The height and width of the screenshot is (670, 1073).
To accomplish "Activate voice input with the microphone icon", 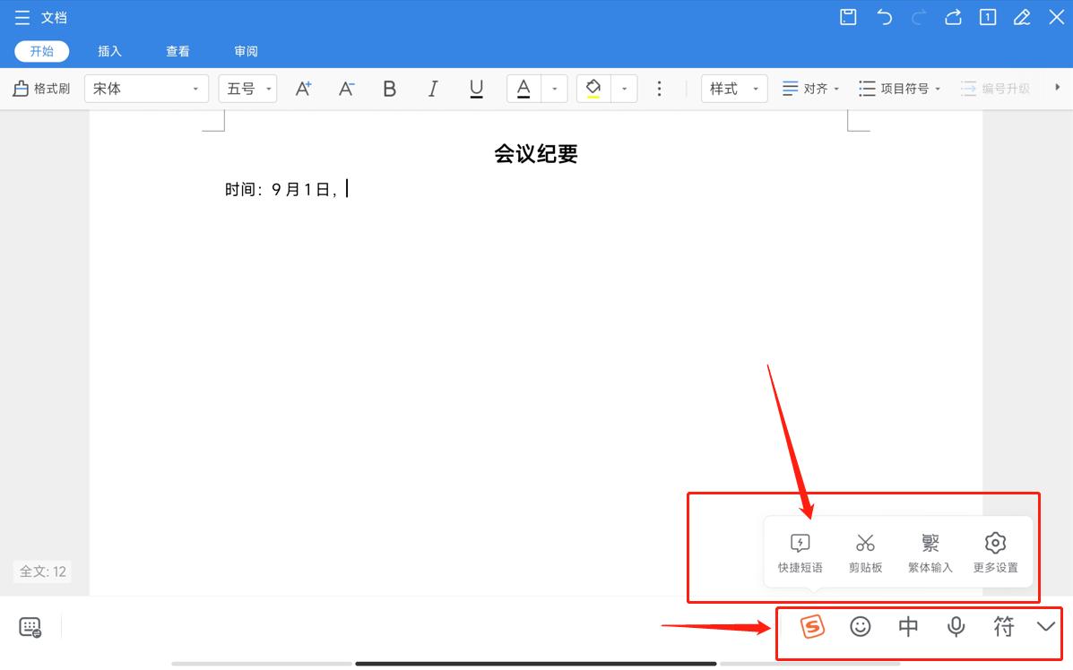I will pyautogui.click(x=956, y=627).
